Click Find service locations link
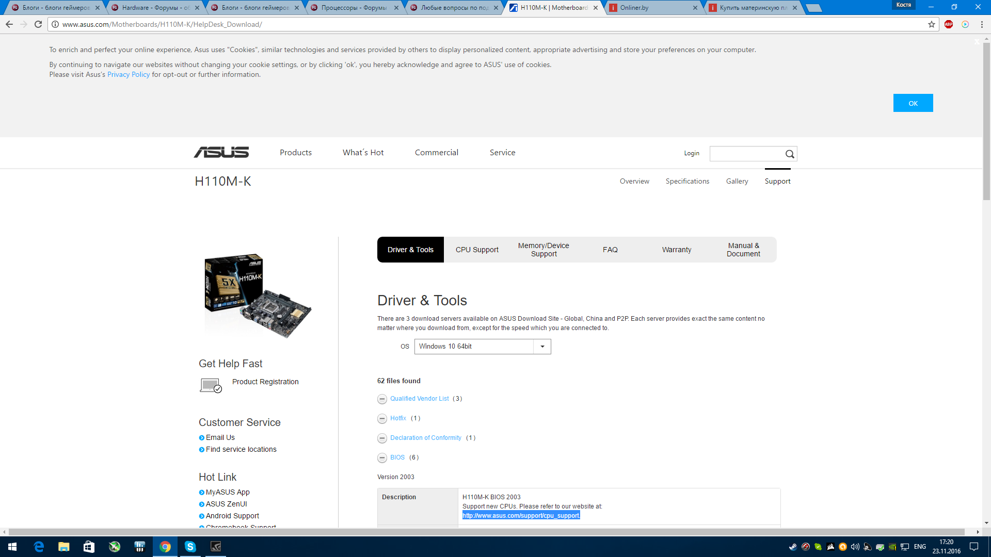This screenshot has width=991, height=557. click(x=241, y=449)
